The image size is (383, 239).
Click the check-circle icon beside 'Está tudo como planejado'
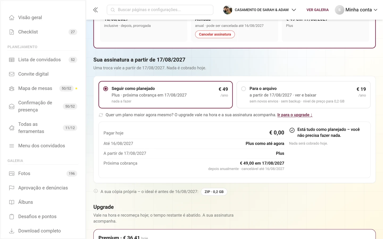(x=292, y=130)
